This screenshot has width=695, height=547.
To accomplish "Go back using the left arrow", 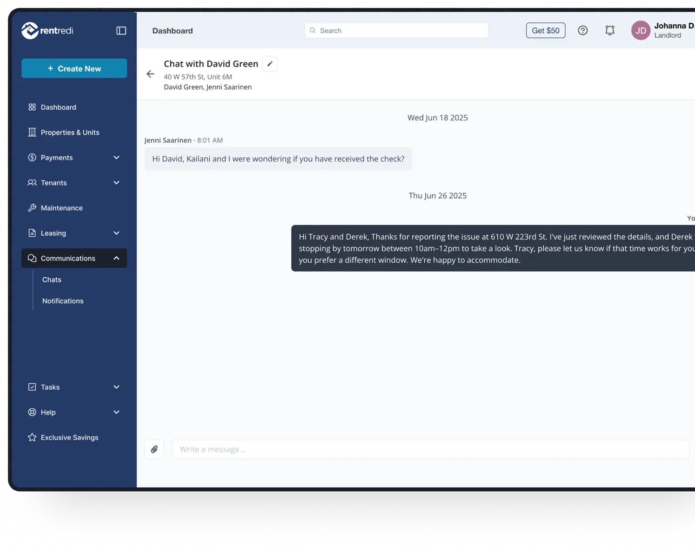I will pyautogui.click(x=150, y=74).
